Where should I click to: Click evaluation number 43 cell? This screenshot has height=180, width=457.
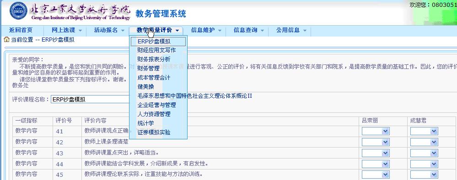[x=59, y=153]
